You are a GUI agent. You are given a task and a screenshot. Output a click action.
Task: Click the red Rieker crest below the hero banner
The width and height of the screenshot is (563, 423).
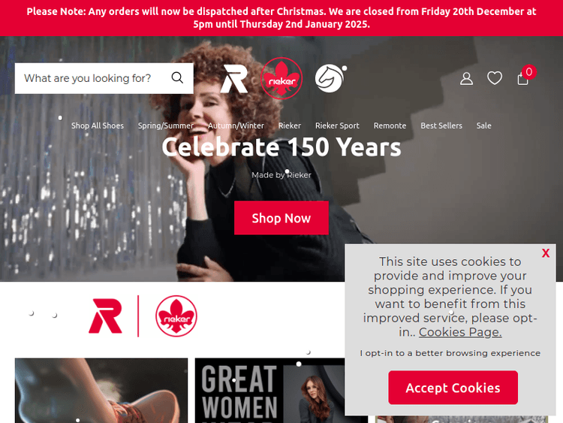coord(176,316)
